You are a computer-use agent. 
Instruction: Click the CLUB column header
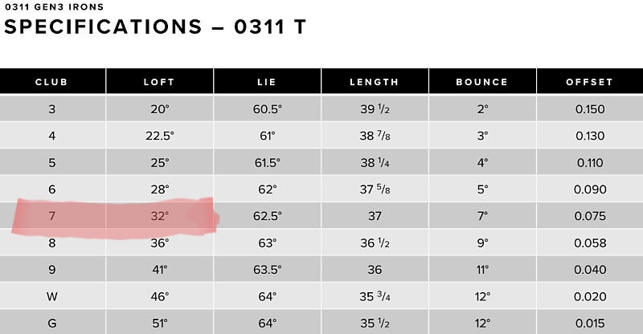(x=52, y=82)
